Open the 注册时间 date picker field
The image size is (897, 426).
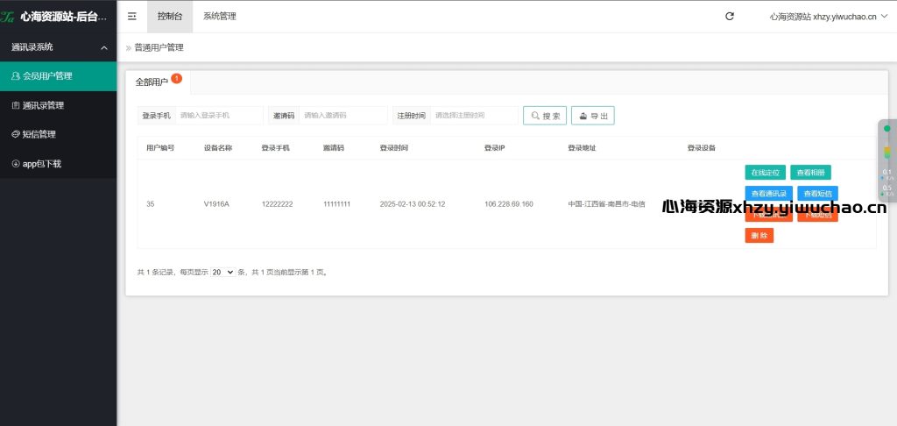[474, 116]
